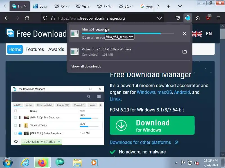
Task: Switch to the XP Wikipedia tab
Action: coord(62,6)
